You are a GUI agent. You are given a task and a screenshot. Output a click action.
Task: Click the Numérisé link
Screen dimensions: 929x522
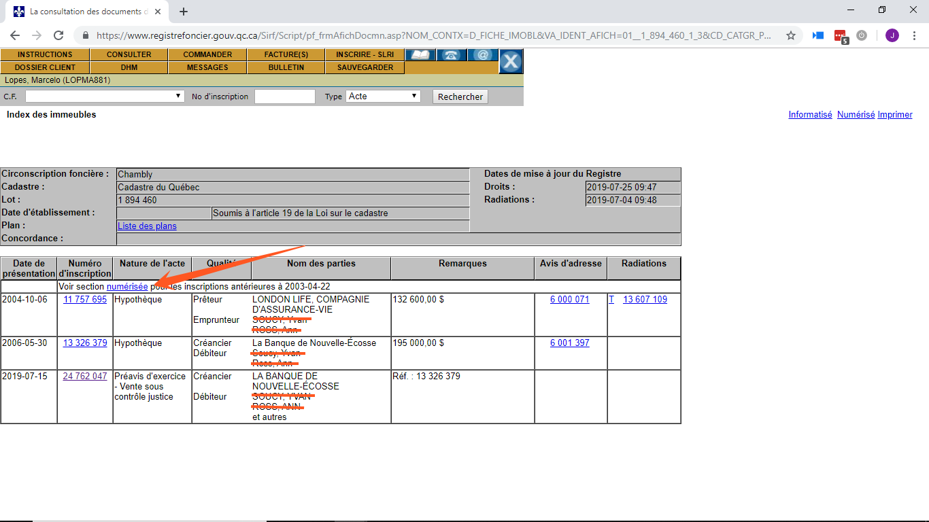[x=856, y=115]
